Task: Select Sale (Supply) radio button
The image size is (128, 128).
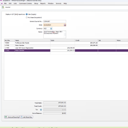Action: [27, 14]
